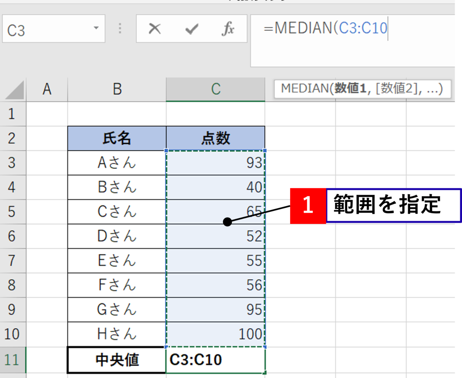Image resolution: width=462 pixels, height=378 pixels.
Task: Click 数値1 argument in the function tooltip
Action: [350, 89]
